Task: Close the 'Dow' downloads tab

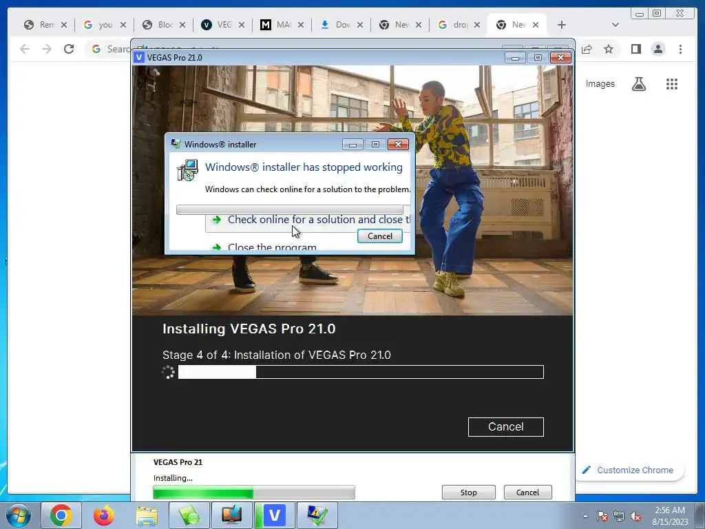Action: click(x=359, y=25)
